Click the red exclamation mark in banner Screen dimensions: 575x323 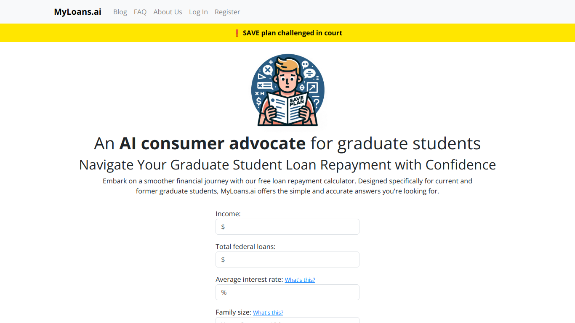tap(237, 33)
